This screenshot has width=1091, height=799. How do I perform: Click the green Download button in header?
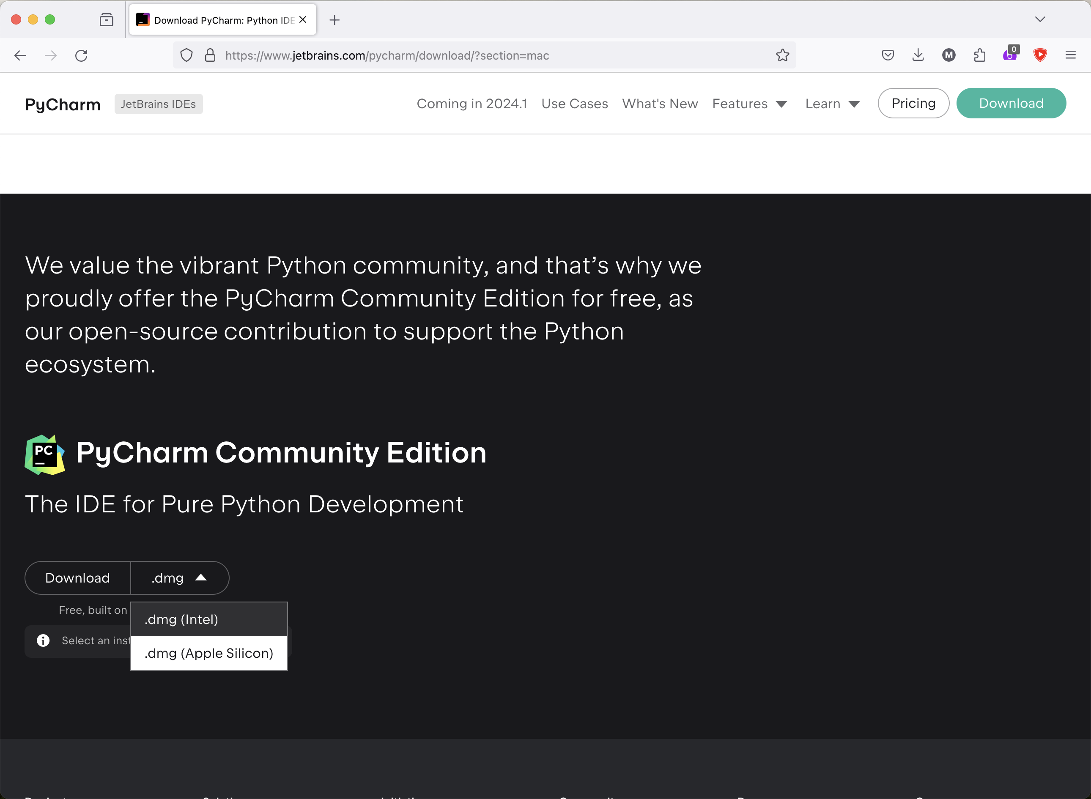pyautogui.click(x=1011, y=103)
